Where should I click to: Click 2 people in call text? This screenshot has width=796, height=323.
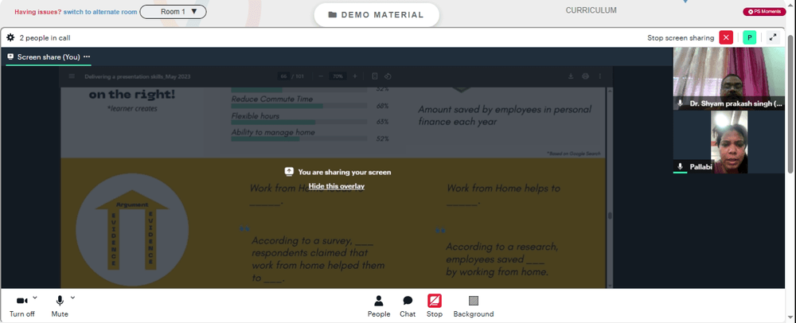coord(45,38)
